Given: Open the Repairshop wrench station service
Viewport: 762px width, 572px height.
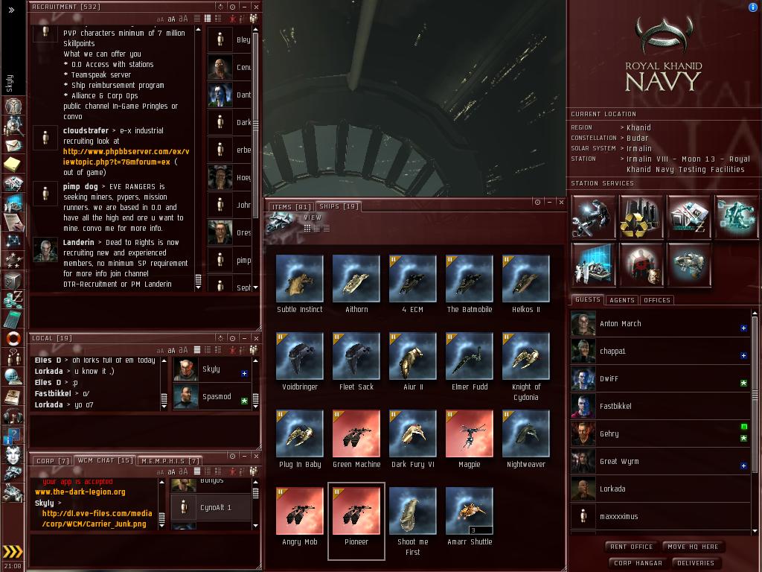Looking at the screenshot, I should coord(593,217).
